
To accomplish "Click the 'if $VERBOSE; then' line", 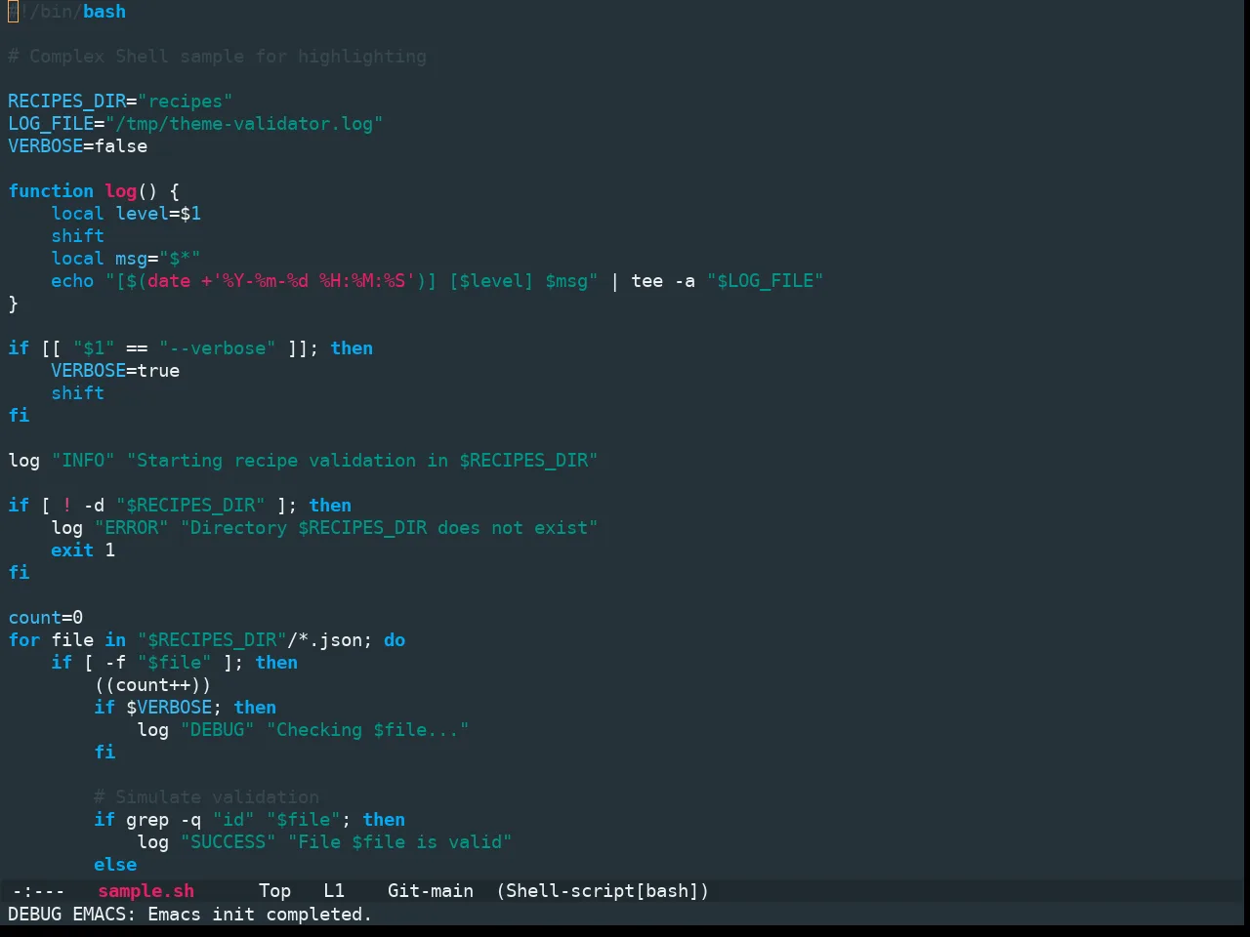I will pyautogui.click(x=186, y=708).
